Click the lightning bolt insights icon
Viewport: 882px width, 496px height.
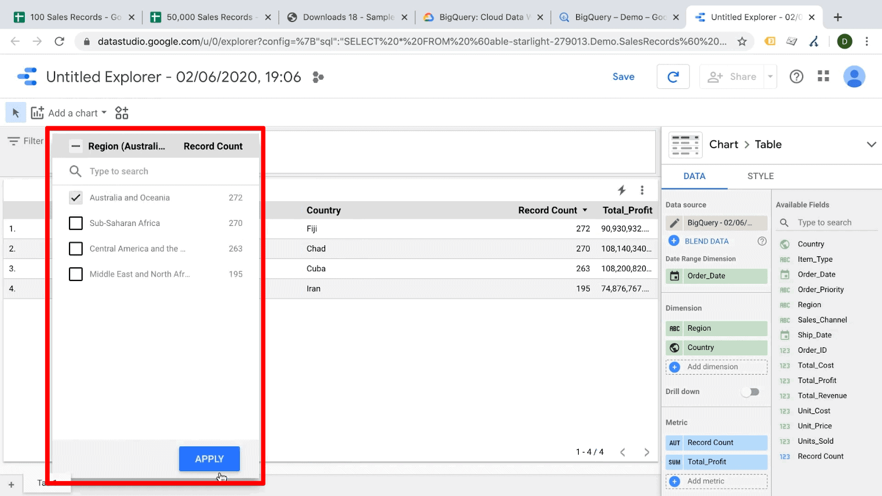(x=621, y=190)
